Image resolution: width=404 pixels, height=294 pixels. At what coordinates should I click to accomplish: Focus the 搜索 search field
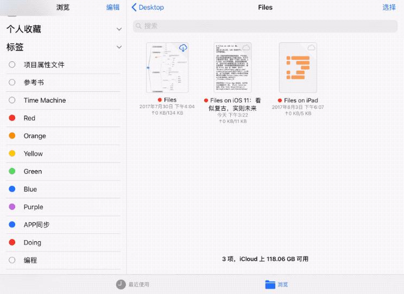coord(265,26)
